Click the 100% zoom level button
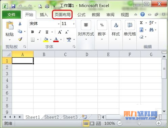 (x=110, y=124)
